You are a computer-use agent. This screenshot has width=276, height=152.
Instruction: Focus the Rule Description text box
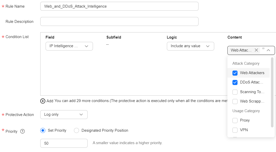tap(119, 22)
